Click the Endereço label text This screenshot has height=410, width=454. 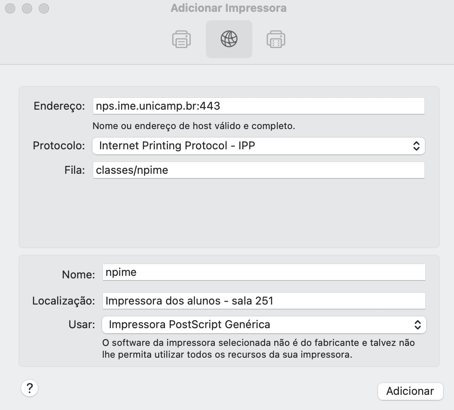coord(59,106)
